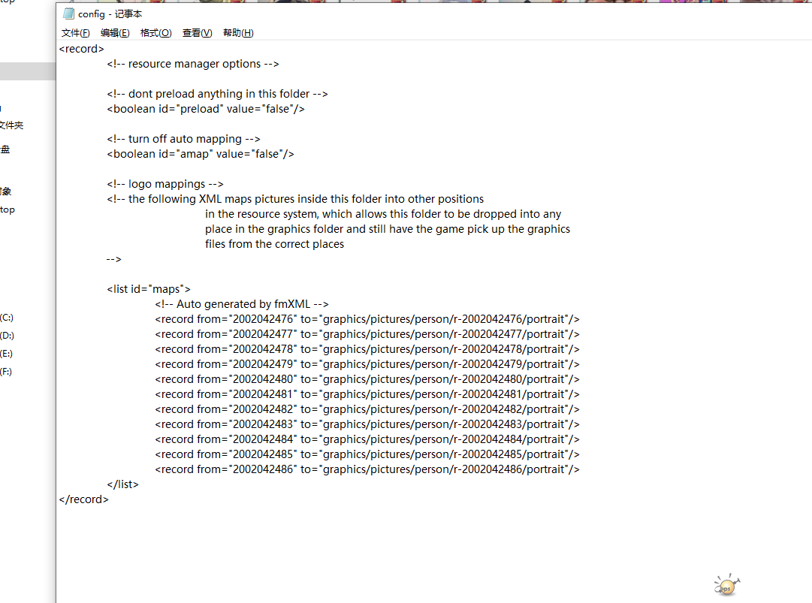Click the "config - 记事本" window title bar
Screen dimensions: 812x603
coord(376,14)
